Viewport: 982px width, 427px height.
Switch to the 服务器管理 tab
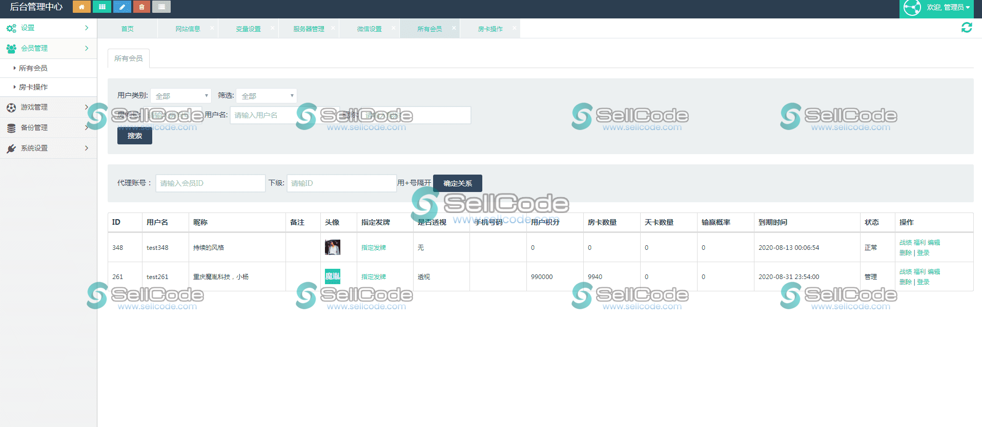(x=308, y=29)
